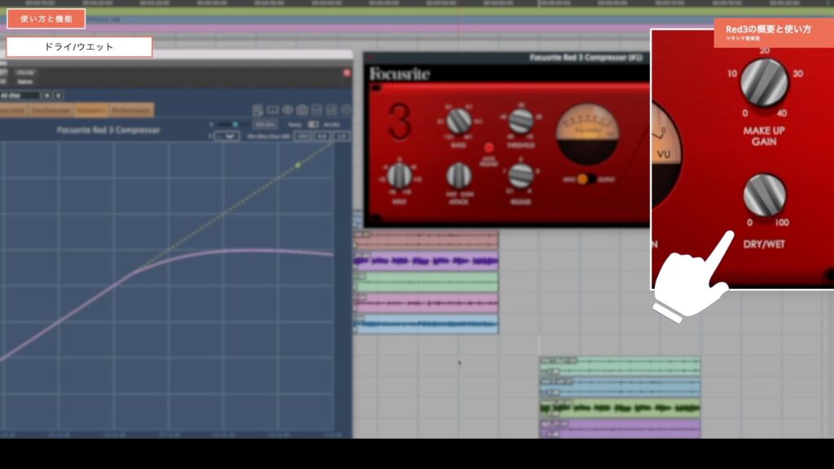Viewport: 834px width, 469px height.
Task: Click the Release knob on the compressor
Action: point(521,176)
